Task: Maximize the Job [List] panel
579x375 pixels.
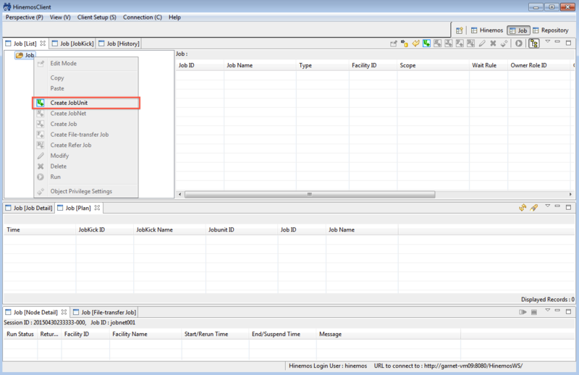Action: pyautogui.click(x=569, y=43)
